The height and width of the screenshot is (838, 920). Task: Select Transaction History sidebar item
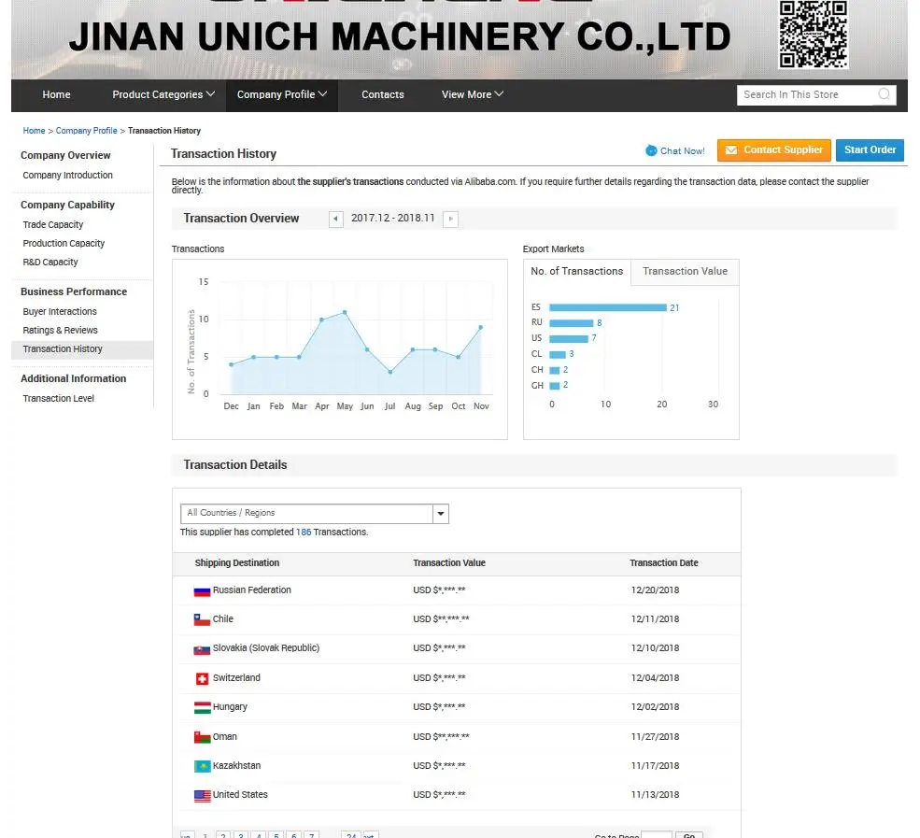(82, 349)
